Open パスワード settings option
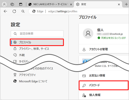This screenshot has height=100, width=129. click(x=104, y=85)
